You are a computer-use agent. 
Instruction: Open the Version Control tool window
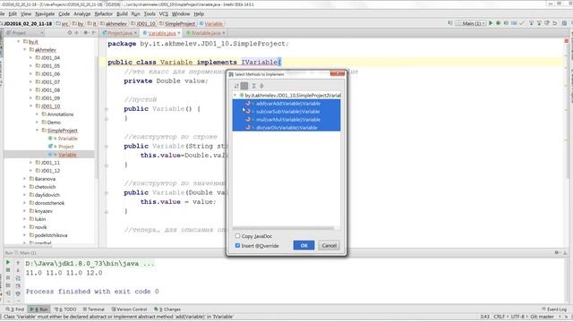[129, 309]
